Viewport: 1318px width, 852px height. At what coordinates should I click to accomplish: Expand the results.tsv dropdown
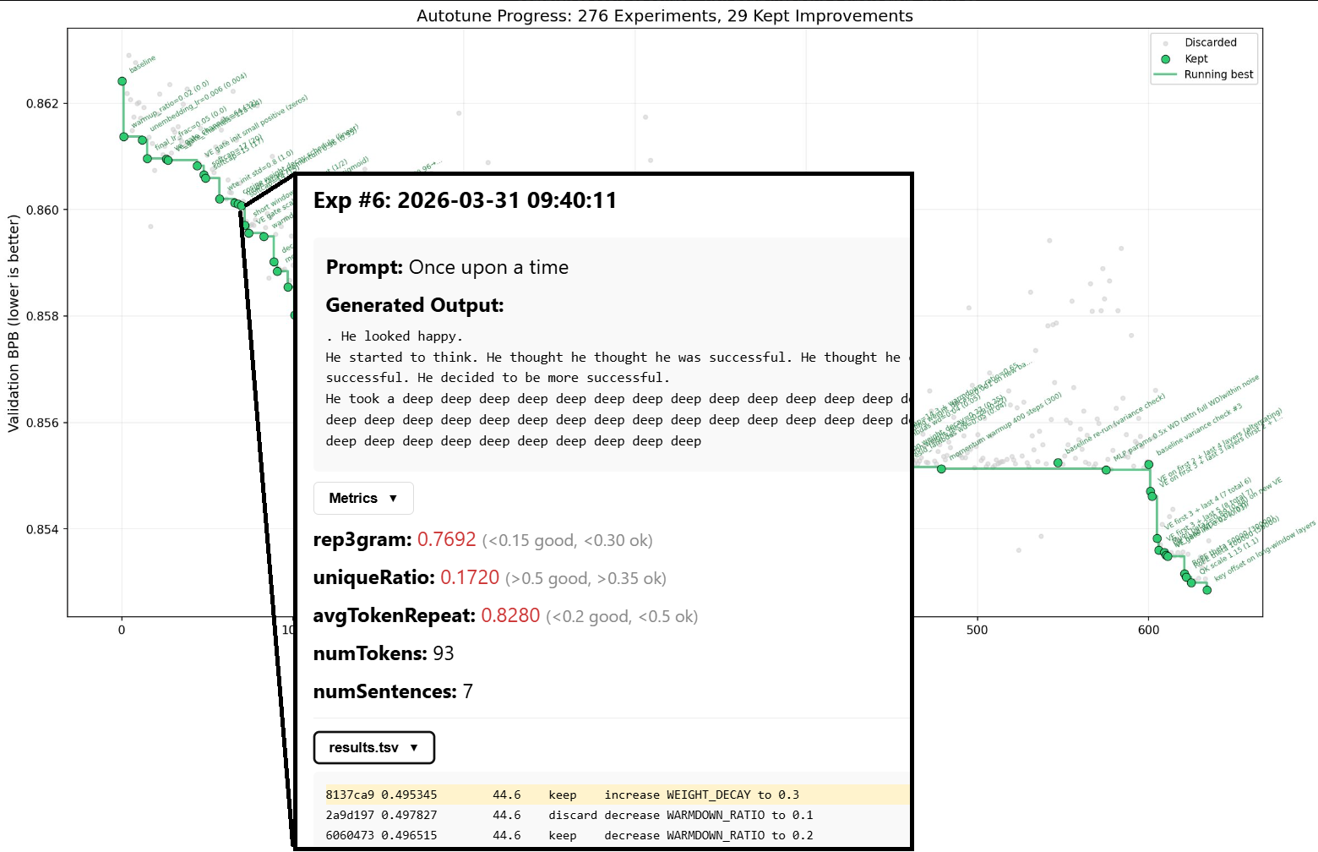point(373,747)
